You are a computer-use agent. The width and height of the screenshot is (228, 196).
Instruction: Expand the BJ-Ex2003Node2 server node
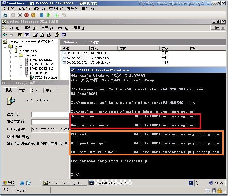tap(21, 69)
